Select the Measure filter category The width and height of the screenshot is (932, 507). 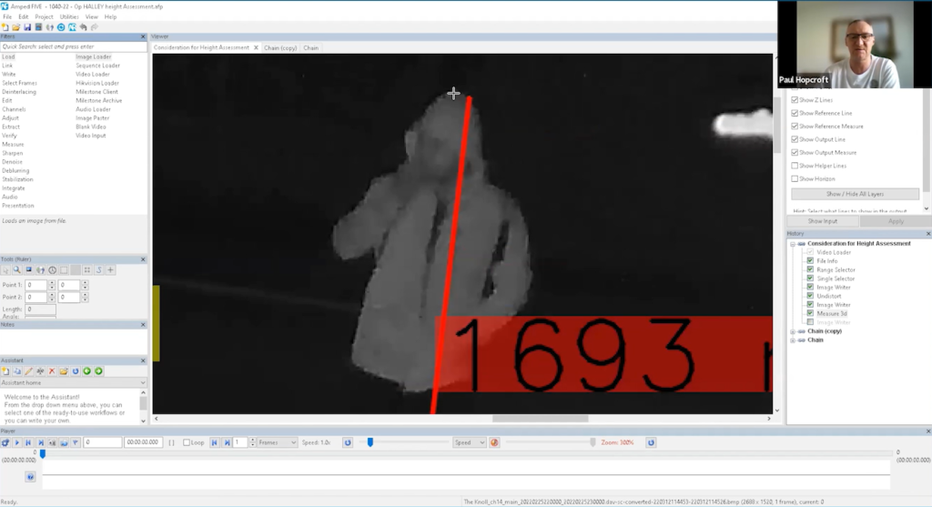[x=13, y=145]
